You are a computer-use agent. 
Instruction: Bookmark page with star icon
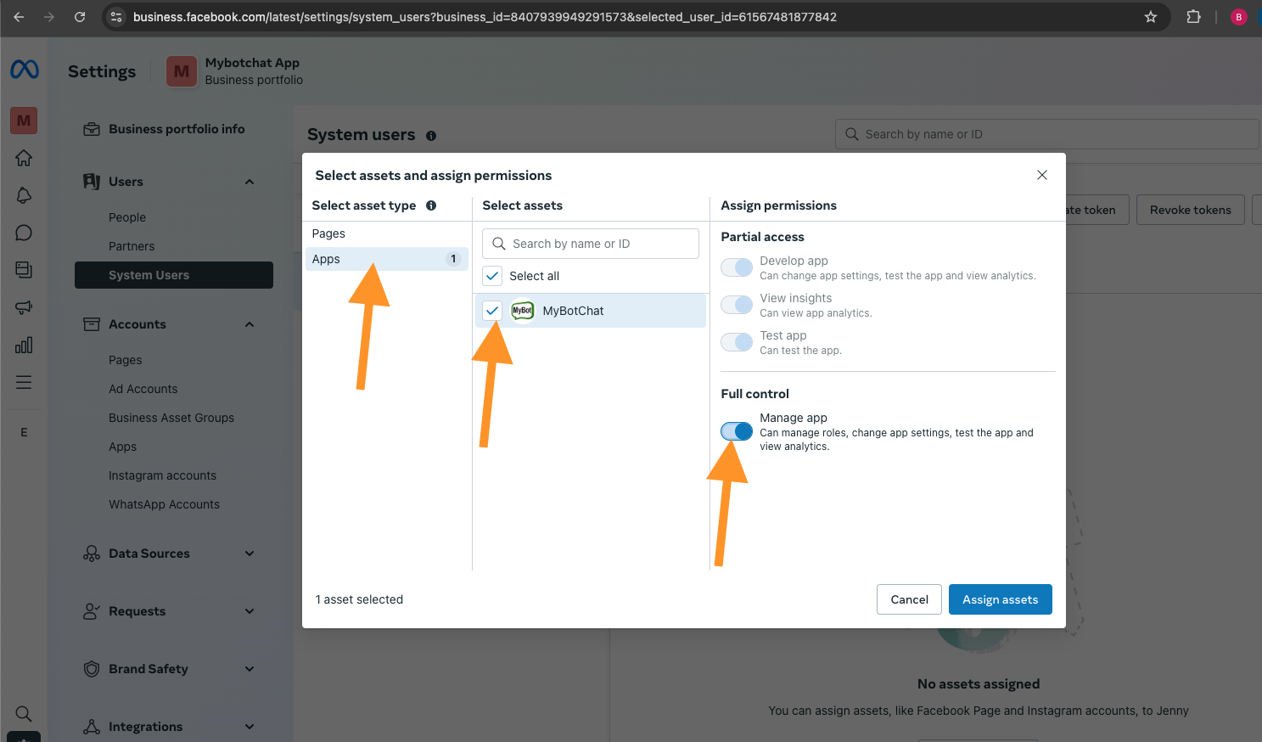[1151, 17]
